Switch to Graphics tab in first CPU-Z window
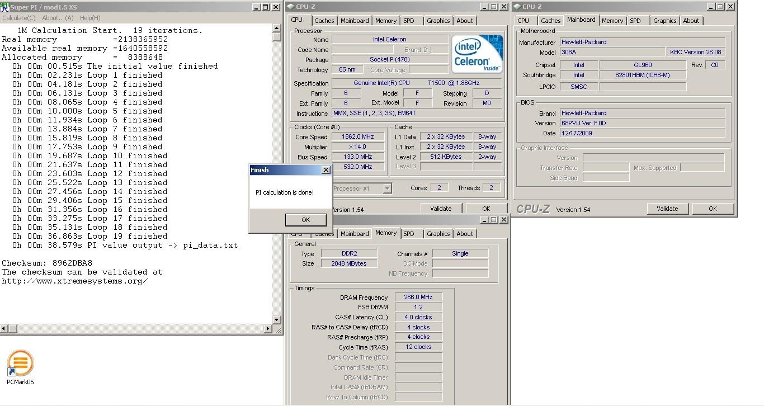 tap(438, 21)
